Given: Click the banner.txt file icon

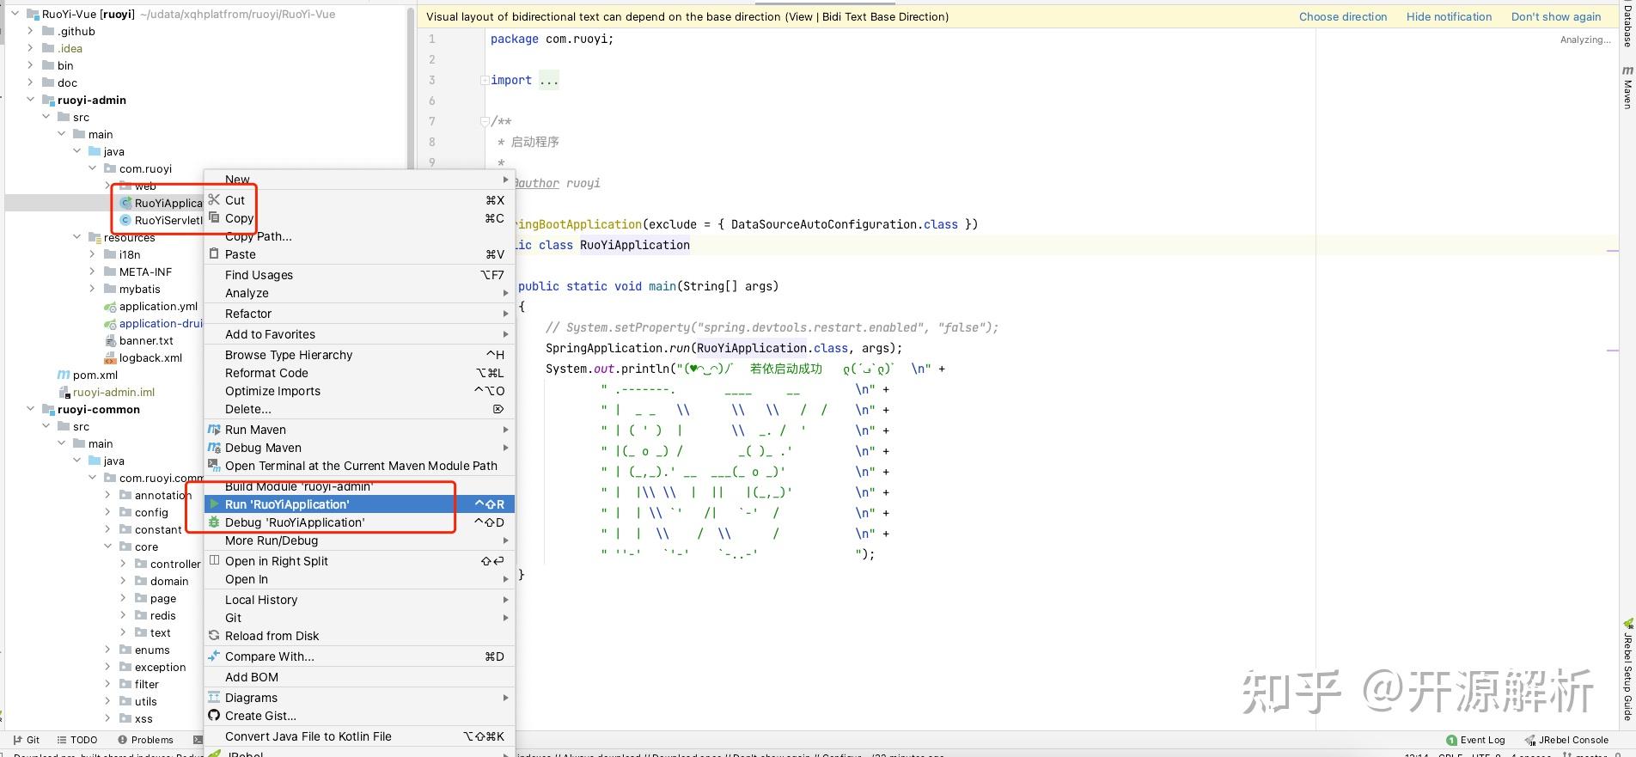Looking at the screenshot, I should 110,340.
